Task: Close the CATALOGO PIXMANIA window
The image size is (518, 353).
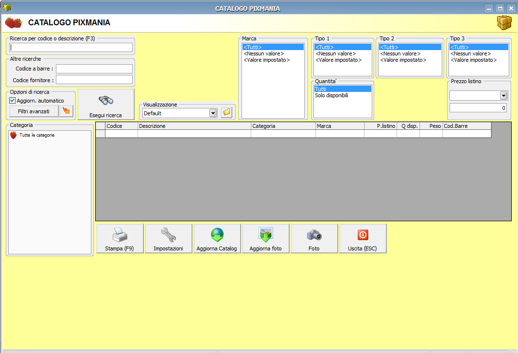Action: click(x=511, y=8)
